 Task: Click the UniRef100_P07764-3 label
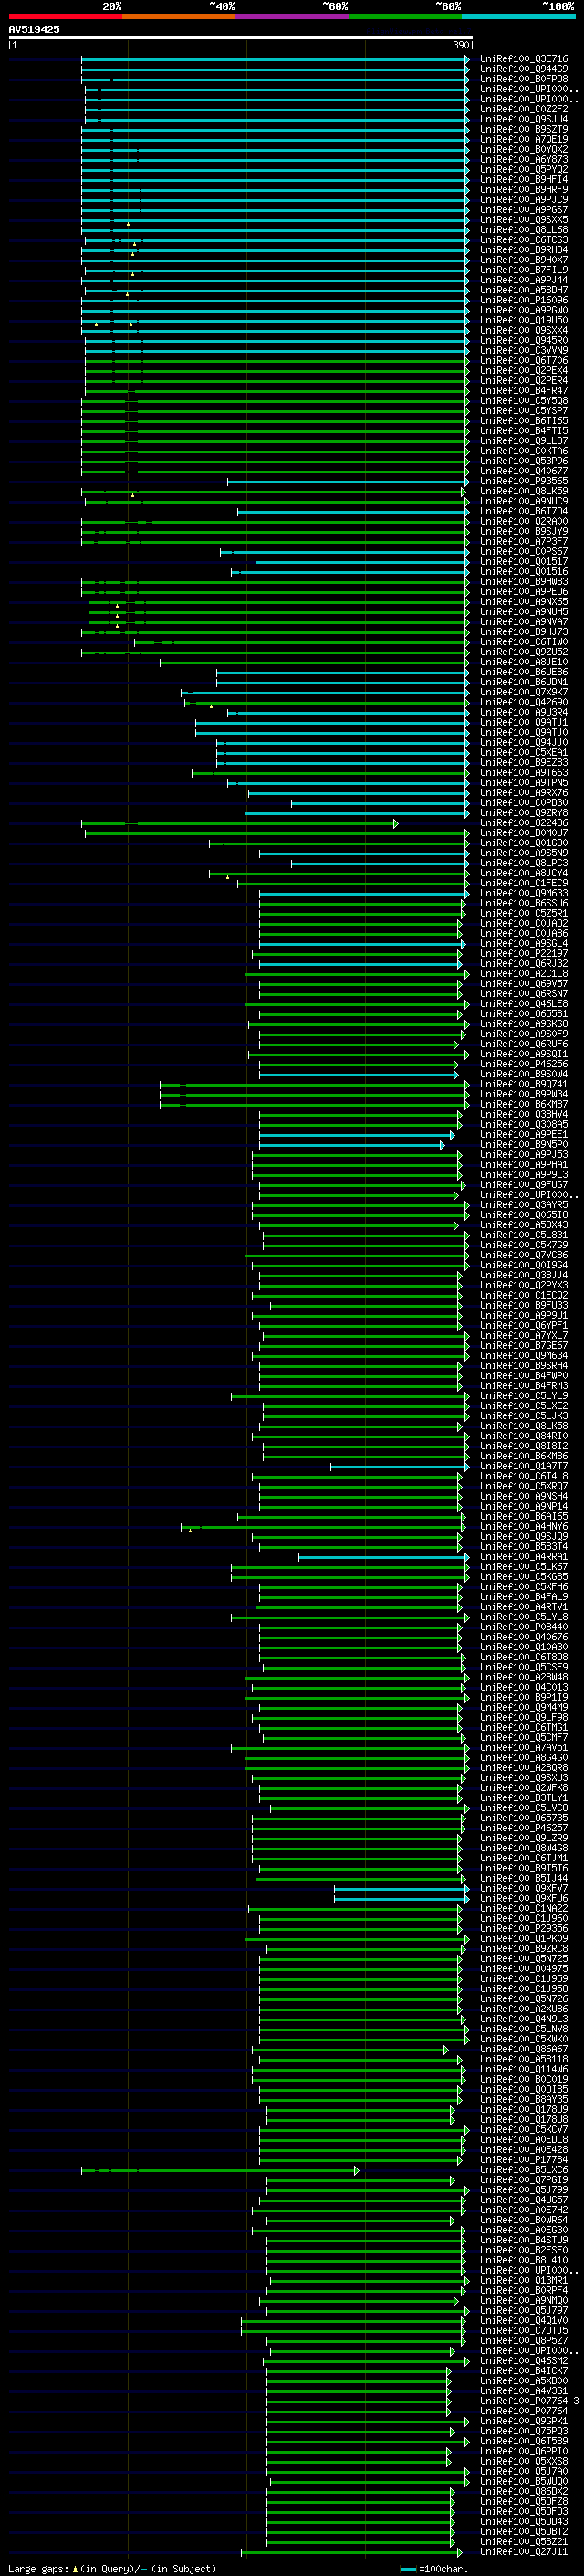pos(528,2401)
